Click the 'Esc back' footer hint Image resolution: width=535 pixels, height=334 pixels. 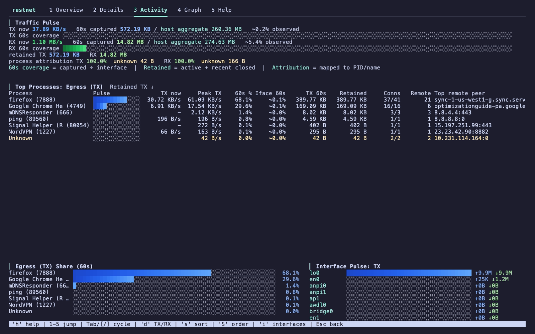[329, 324]
